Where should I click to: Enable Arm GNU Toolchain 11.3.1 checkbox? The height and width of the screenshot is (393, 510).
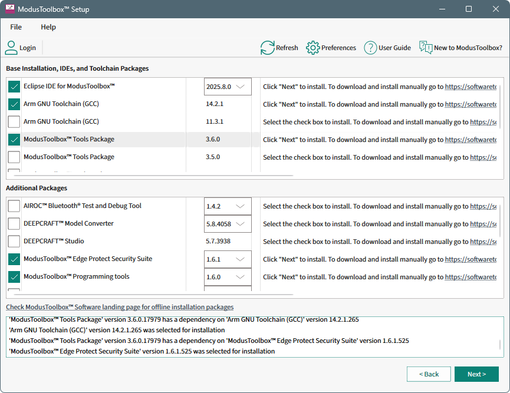tap(14, 122)
